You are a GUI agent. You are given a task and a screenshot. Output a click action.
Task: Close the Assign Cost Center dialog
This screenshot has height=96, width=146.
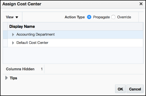(x=141, y=4)
